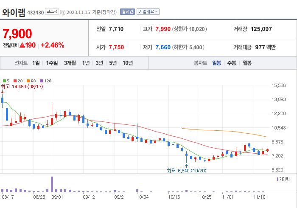Click the orange 60-day moving average swatch

click(28, 81)
